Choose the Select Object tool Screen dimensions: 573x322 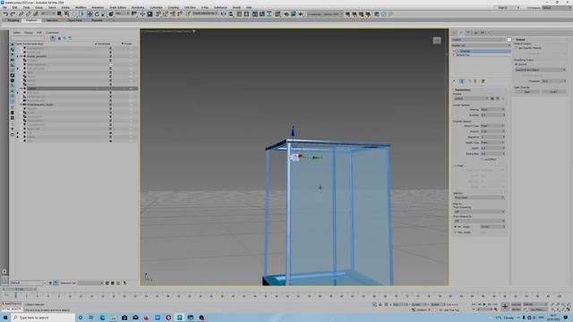pyautogui.click(x=59, y=14)
